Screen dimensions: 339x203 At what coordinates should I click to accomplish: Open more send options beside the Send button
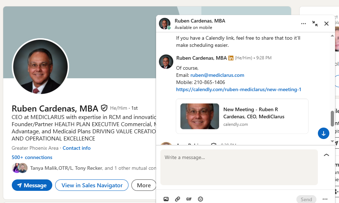pyautogui.click(x=325, y=199)
